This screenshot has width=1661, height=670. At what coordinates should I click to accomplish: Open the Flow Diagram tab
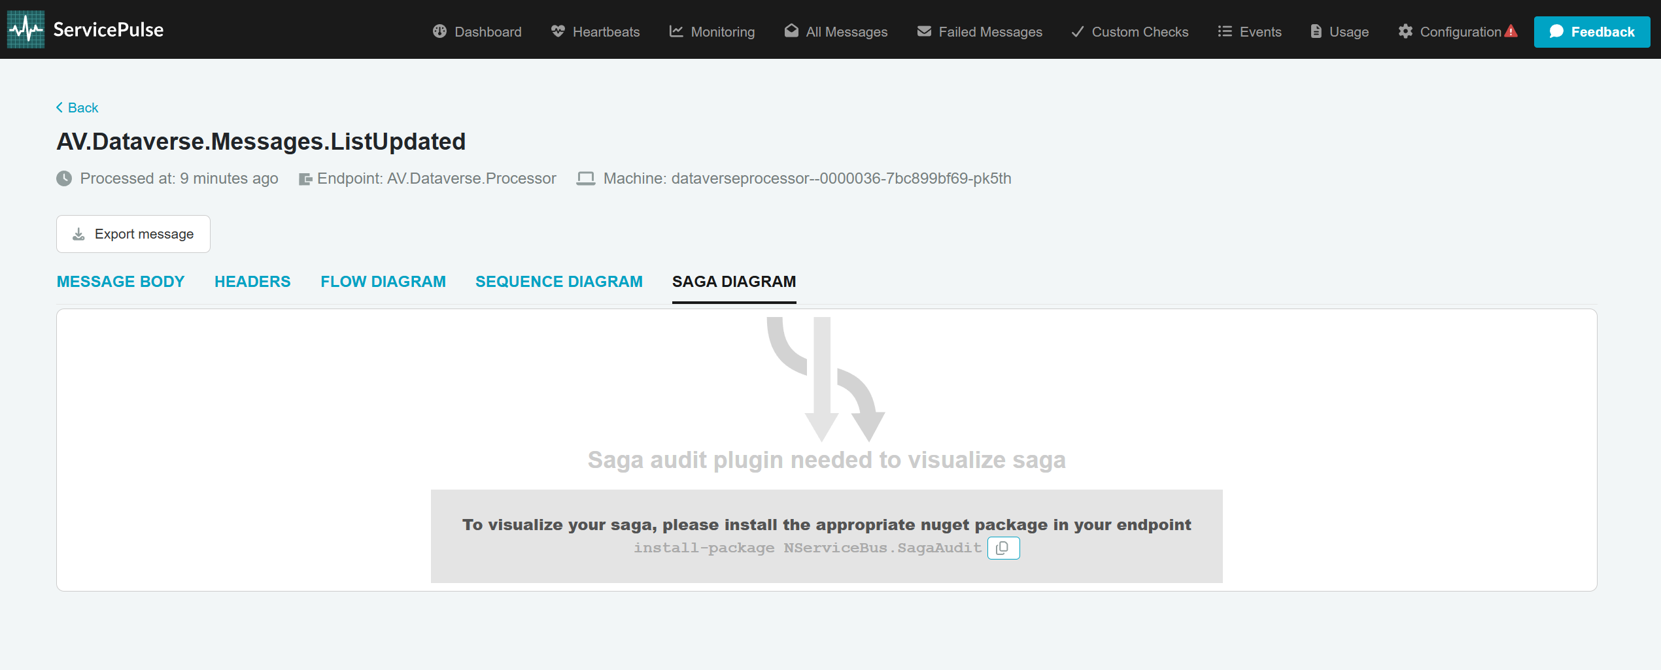(x=383, y=282)
